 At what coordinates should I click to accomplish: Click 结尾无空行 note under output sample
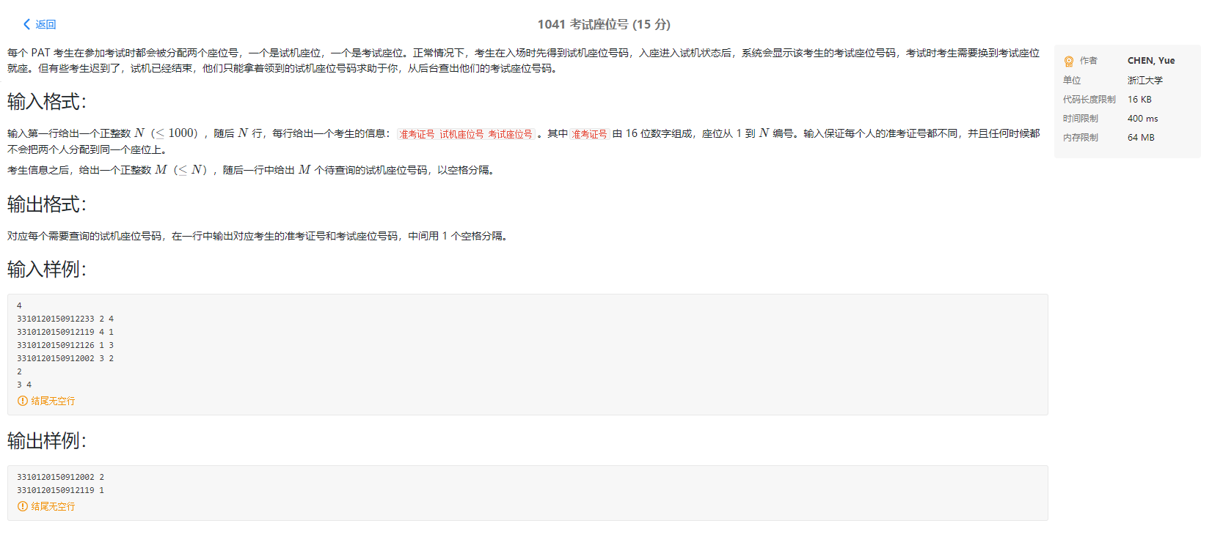pos(53,506)
